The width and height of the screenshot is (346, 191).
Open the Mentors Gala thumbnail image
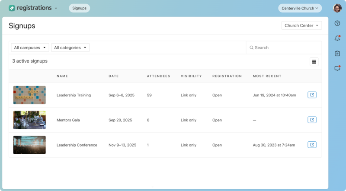pos(29,120)
